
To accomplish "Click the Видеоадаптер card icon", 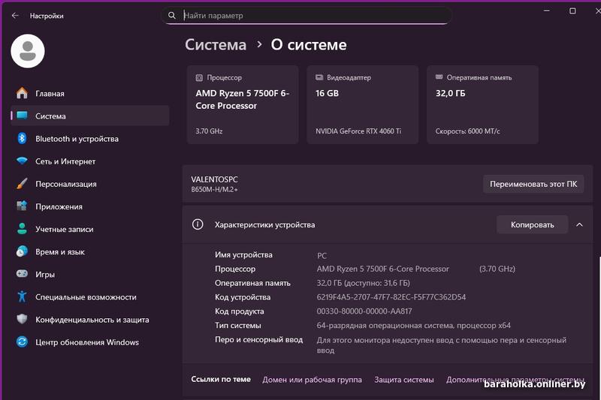I will (319, 77).
